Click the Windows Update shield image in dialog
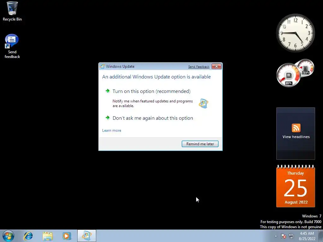The width and height of the screenshot is (323, 242). pyautogui.click(x=203, y=103)
